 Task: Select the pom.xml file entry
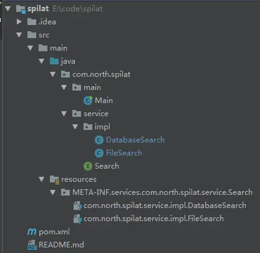pyautogui.click(x=49, y=232)
